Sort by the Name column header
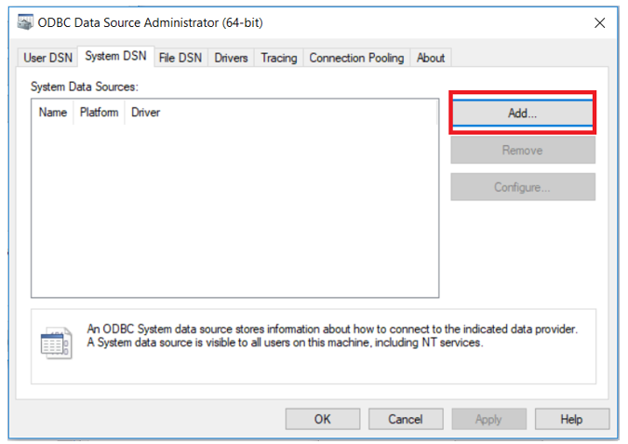The image size is (628, 444). 52,113
